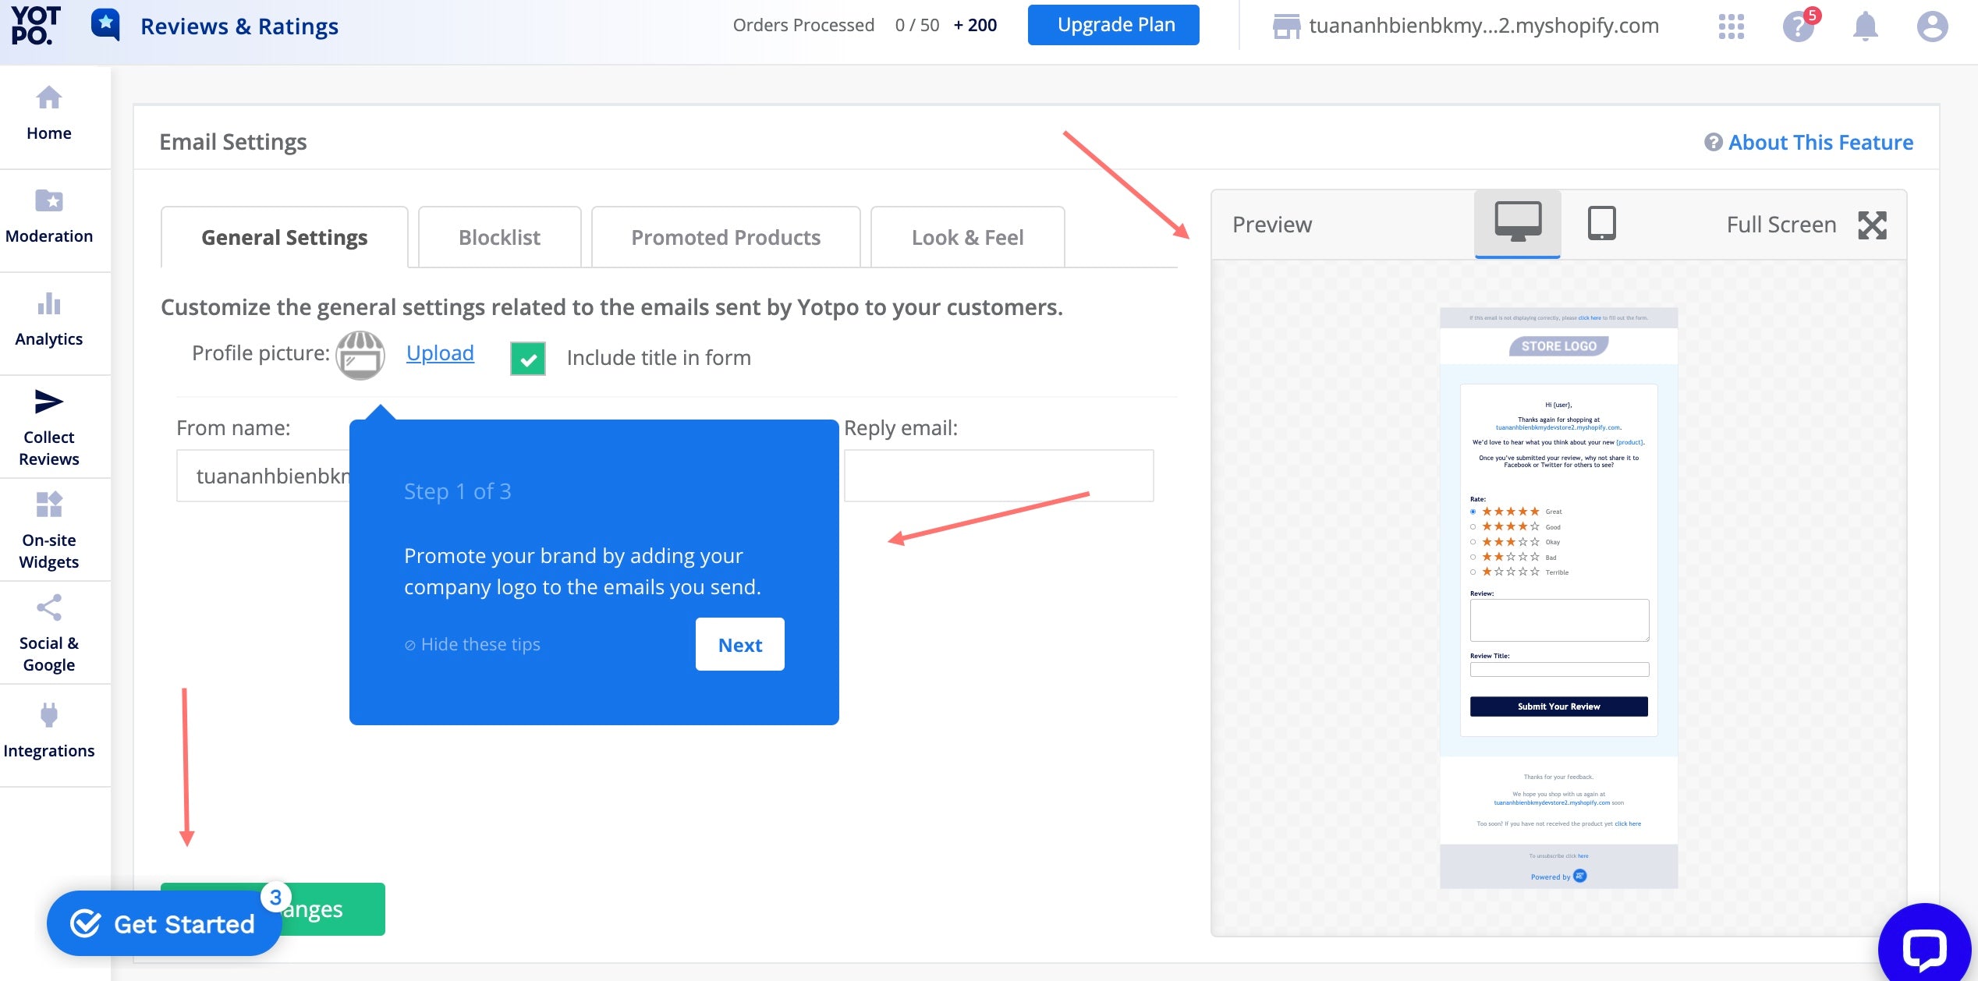
Task: Switch preview to desktop view
Action: 1517,223
